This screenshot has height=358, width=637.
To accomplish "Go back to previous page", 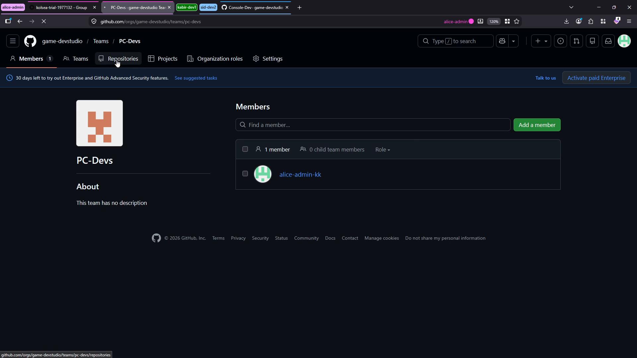I will (x=20, y=21).
